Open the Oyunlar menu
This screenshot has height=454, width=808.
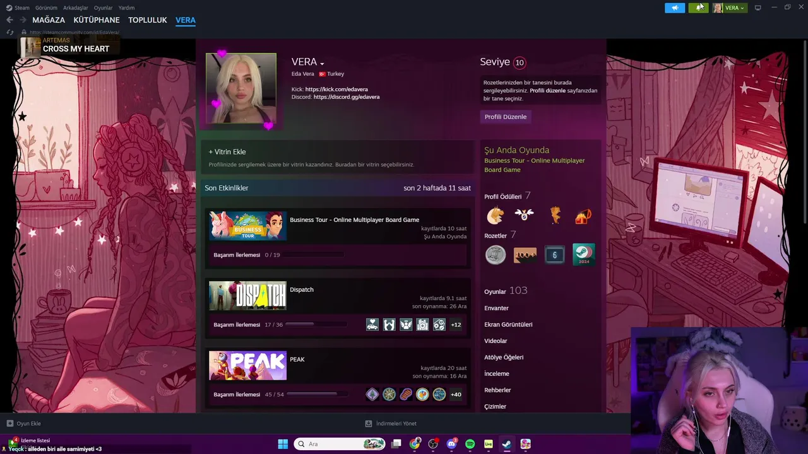point(104,8)
